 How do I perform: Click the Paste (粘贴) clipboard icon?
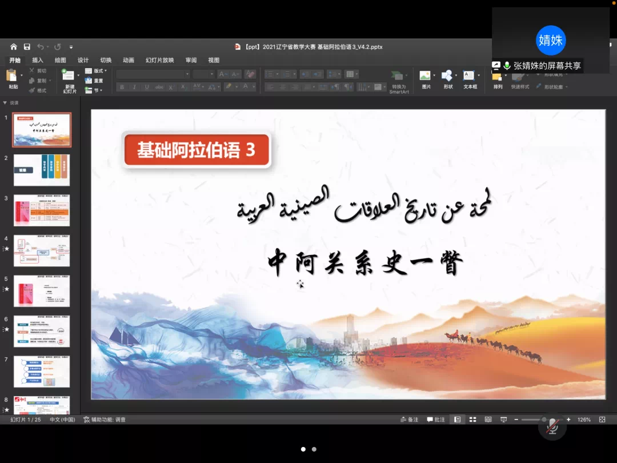tap(12, 75)
